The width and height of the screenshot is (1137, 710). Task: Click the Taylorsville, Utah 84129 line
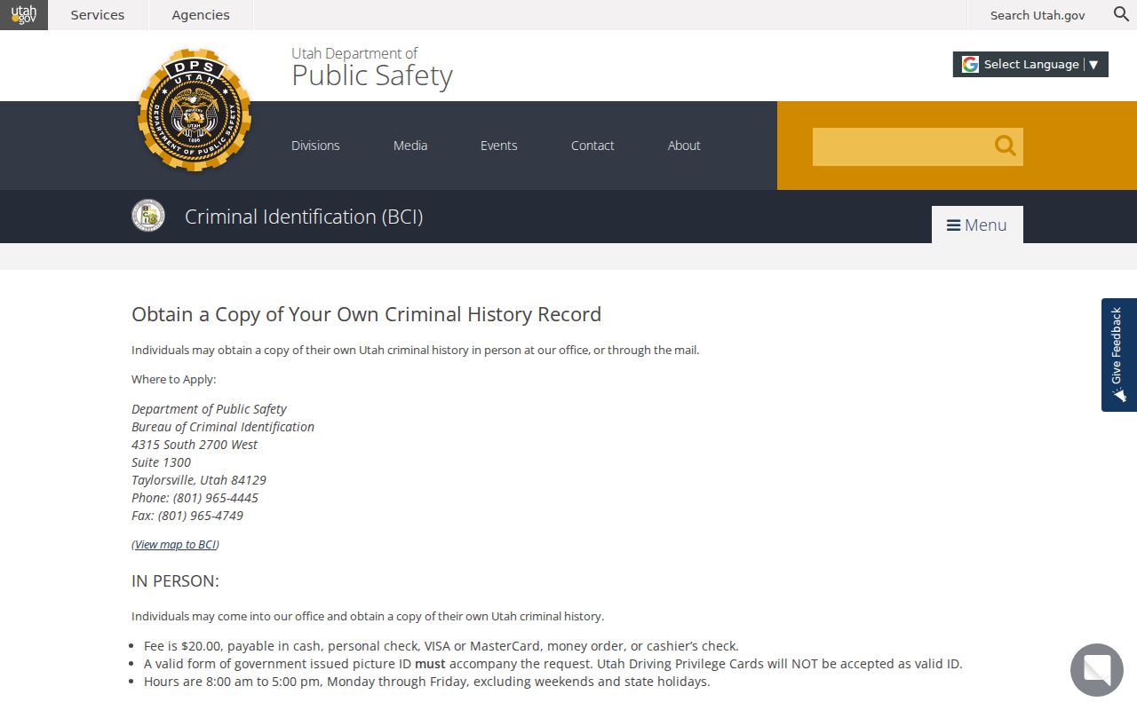pyautogui.click(x=199, y=480)
